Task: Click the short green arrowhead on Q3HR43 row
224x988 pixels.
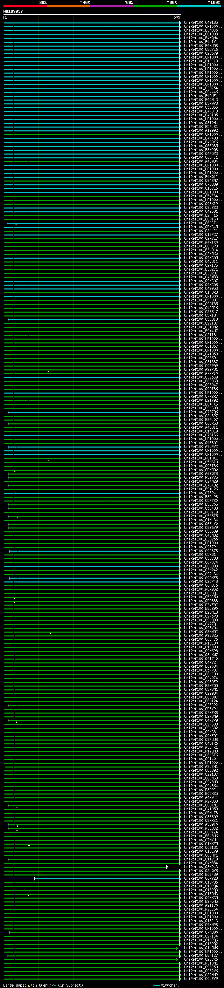Action: pyautogui.click(x=167, y=867)
